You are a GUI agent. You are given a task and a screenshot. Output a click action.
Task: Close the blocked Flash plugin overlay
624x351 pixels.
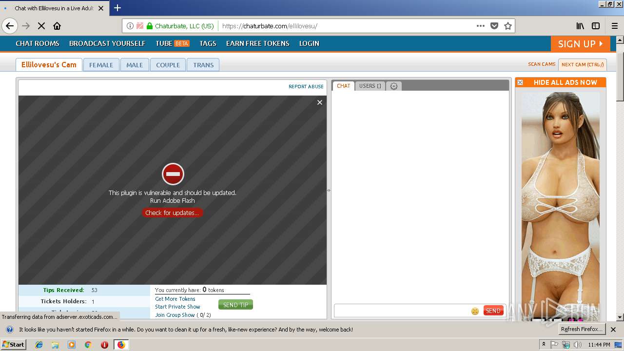pyautogui.click(x=320, y=102)
